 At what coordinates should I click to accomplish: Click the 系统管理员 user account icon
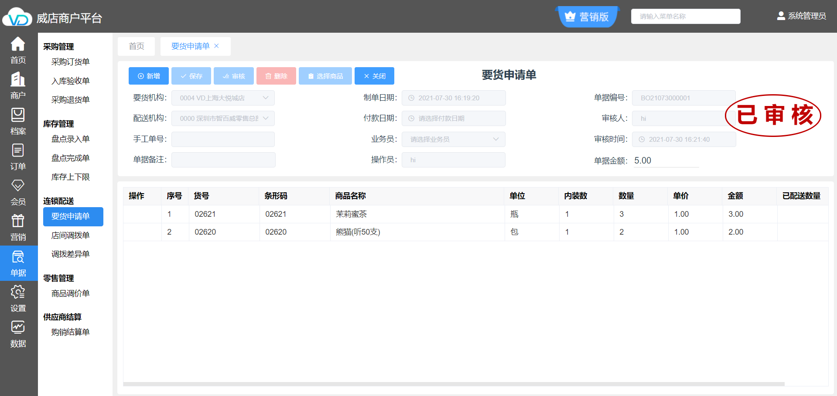click(781, 16)
